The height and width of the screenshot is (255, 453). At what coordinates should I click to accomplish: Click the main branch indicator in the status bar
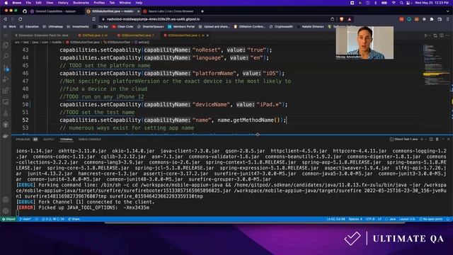[25, 219]
